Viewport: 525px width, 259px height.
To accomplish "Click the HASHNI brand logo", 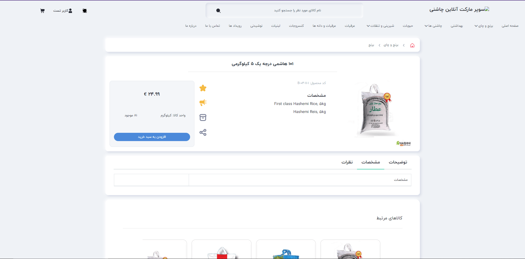I will (403, 143).
